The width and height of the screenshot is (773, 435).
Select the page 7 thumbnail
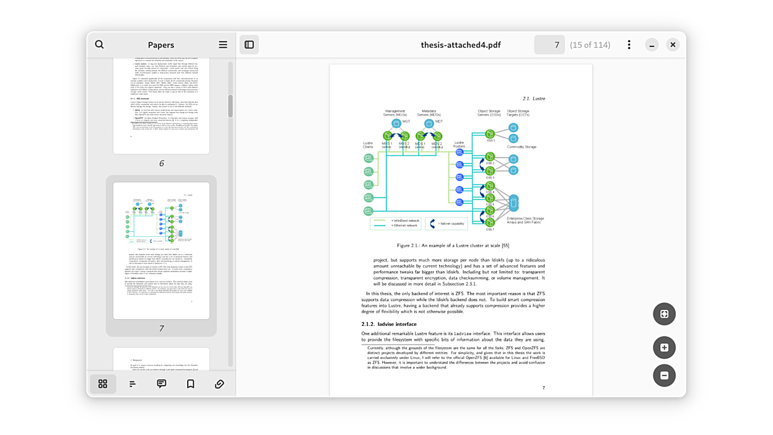point(161,251)
